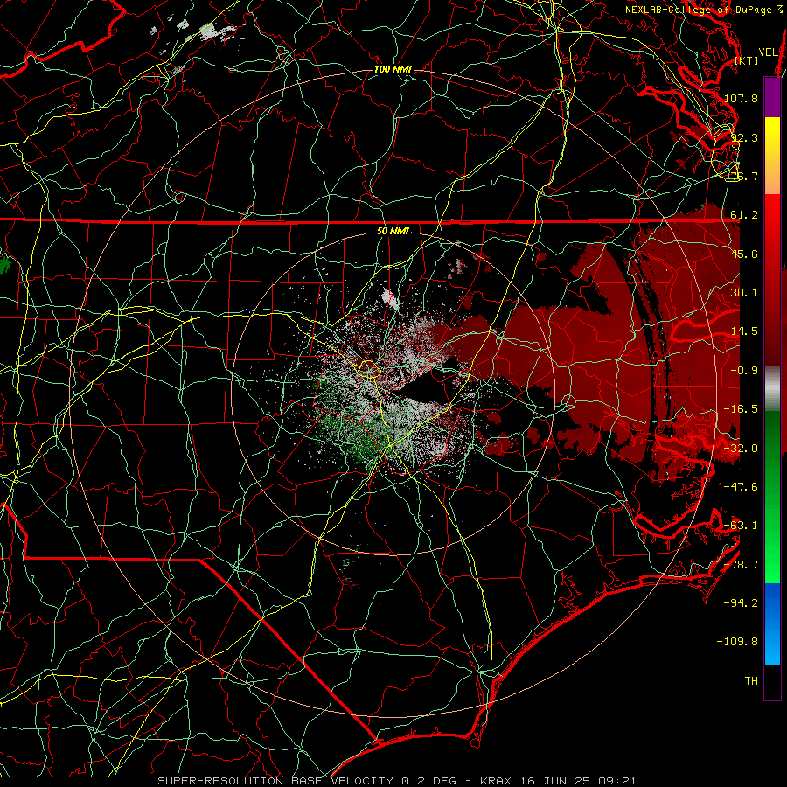Select the -94.2 value on velocity scale
The width and height of the screenshot is (787, 787).
click(742, 603)
